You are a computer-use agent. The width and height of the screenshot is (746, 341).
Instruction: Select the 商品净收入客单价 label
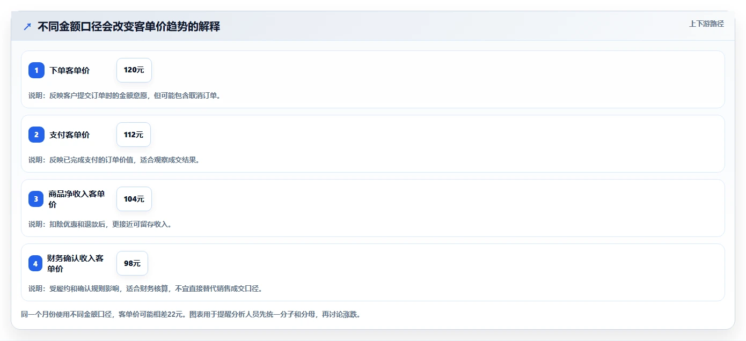pos(77,199)
